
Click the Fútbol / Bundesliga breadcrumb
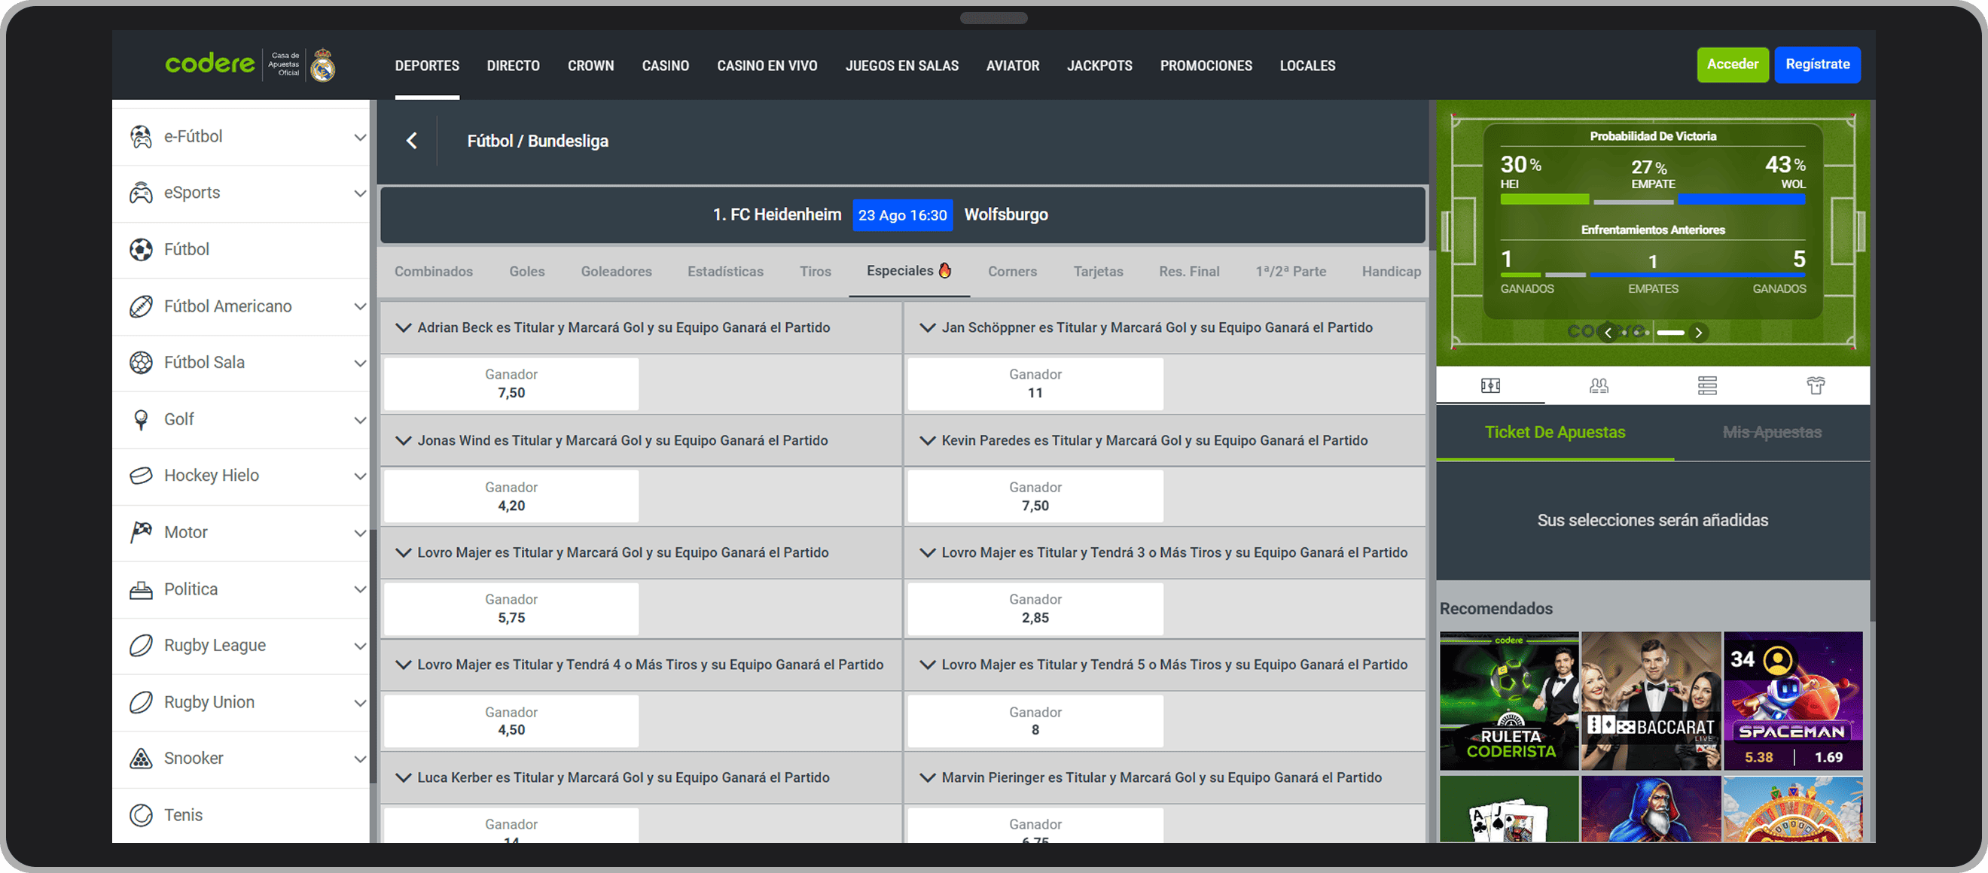point(538,141)
